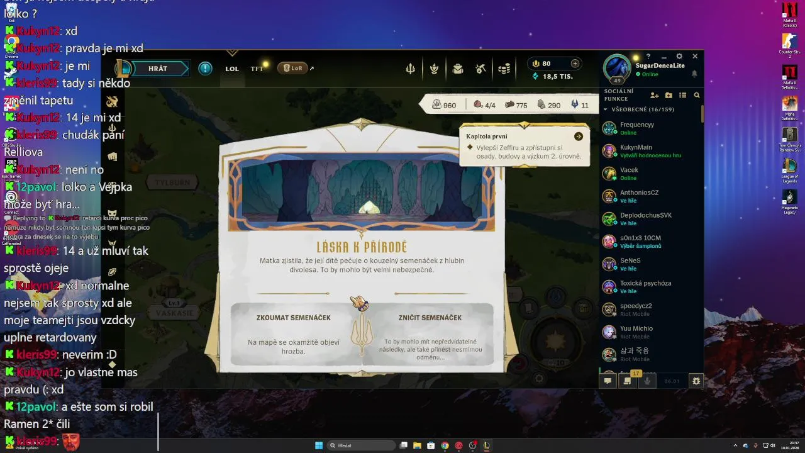Open the lotus emblem icon in the top navigation
This screenshot has width=805, height=453.
coord(434,69)
